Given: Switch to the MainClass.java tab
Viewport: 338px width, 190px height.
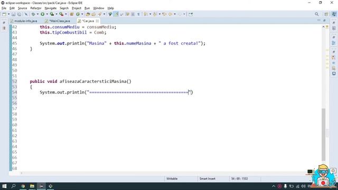Looking at the screenshot, I should 58,21.
